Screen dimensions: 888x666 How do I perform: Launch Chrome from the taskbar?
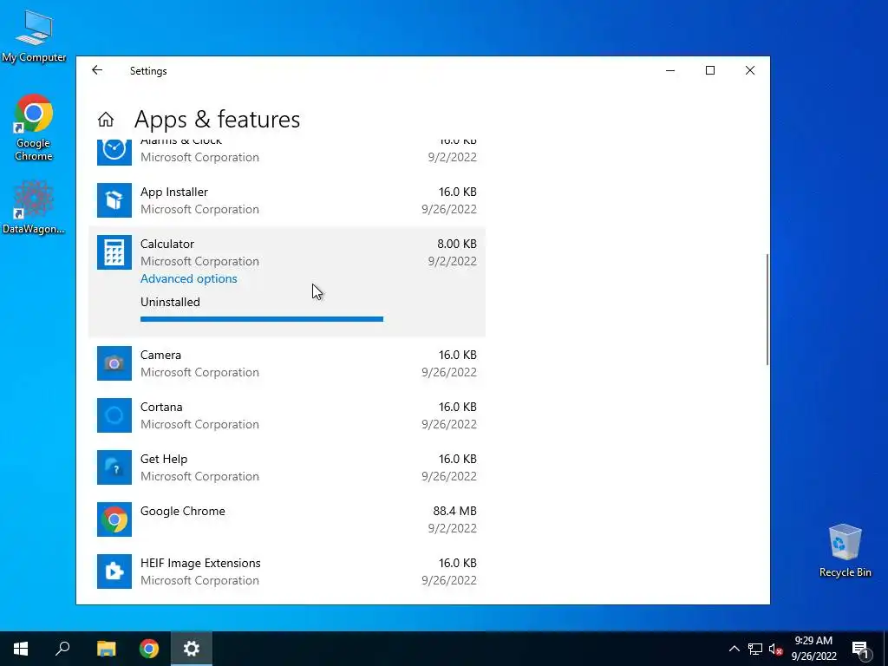pos(149,649)
